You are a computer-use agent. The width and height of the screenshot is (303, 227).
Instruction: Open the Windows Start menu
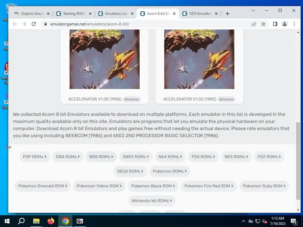tap(7, 221)
